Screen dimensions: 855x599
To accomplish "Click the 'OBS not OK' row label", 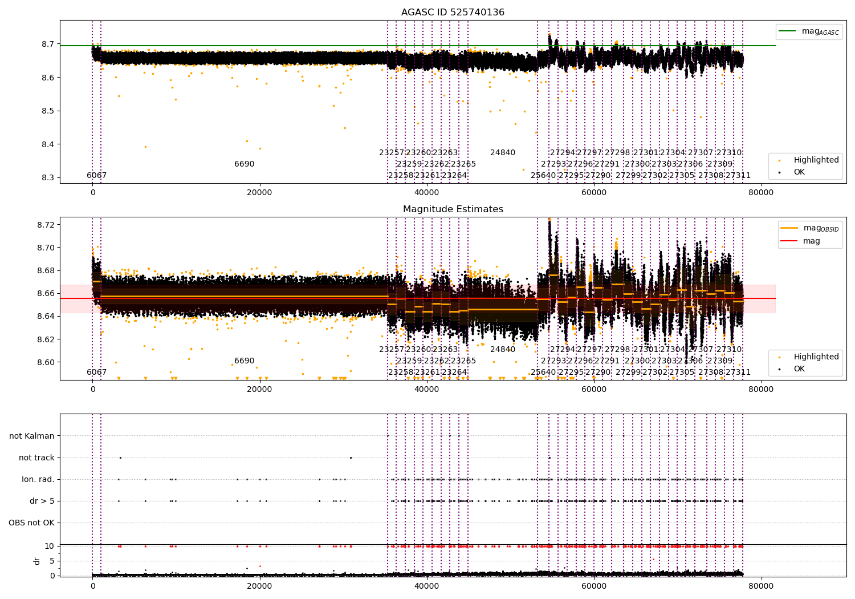I will click(x=32, y=523).
